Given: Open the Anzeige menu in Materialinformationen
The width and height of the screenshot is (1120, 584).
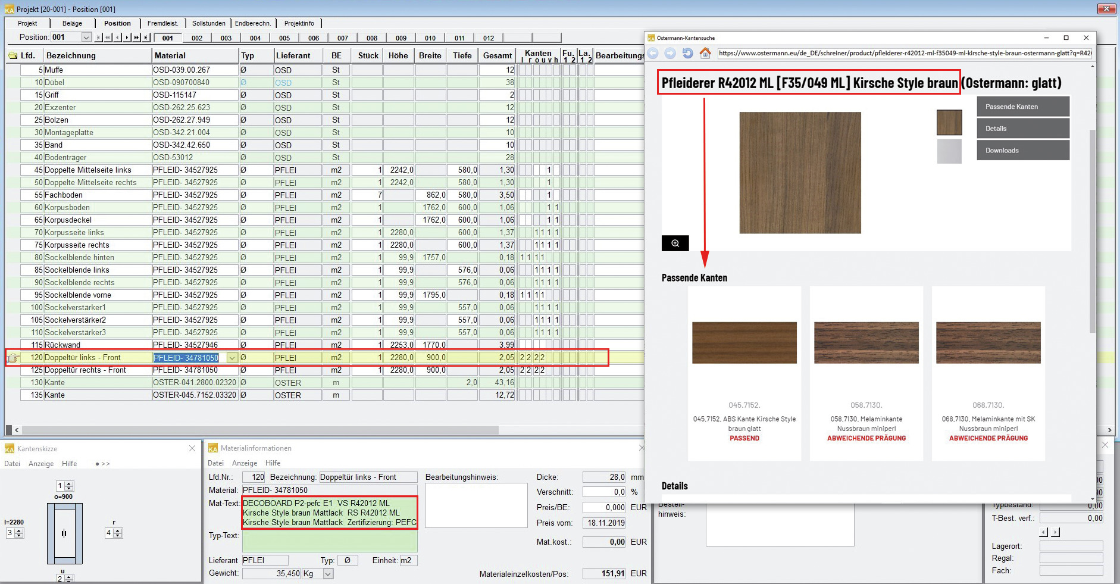Looking at the screenshot, I should click(244, 463).
